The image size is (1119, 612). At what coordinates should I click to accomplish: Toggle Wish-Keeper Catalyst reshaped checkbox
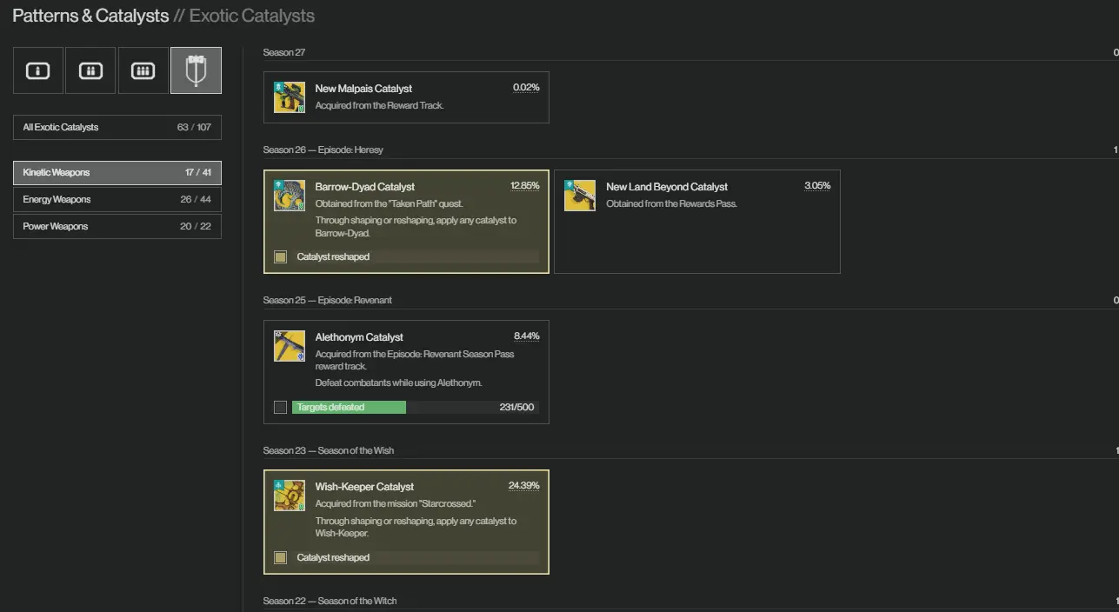tap(280, 558)
